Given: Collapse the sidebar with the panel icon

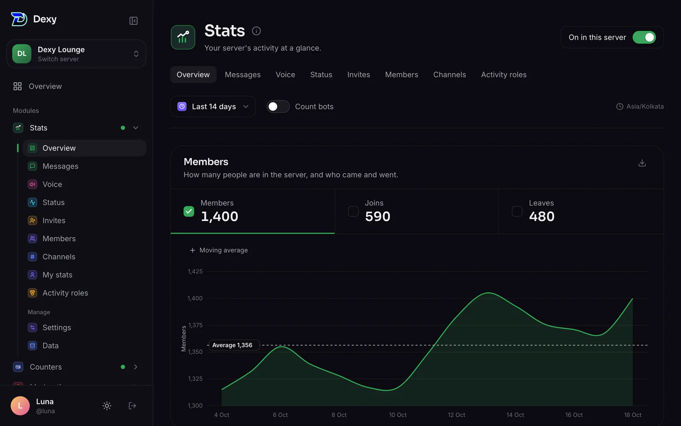Looking at the screenshot, I should [x=133, y=20].
